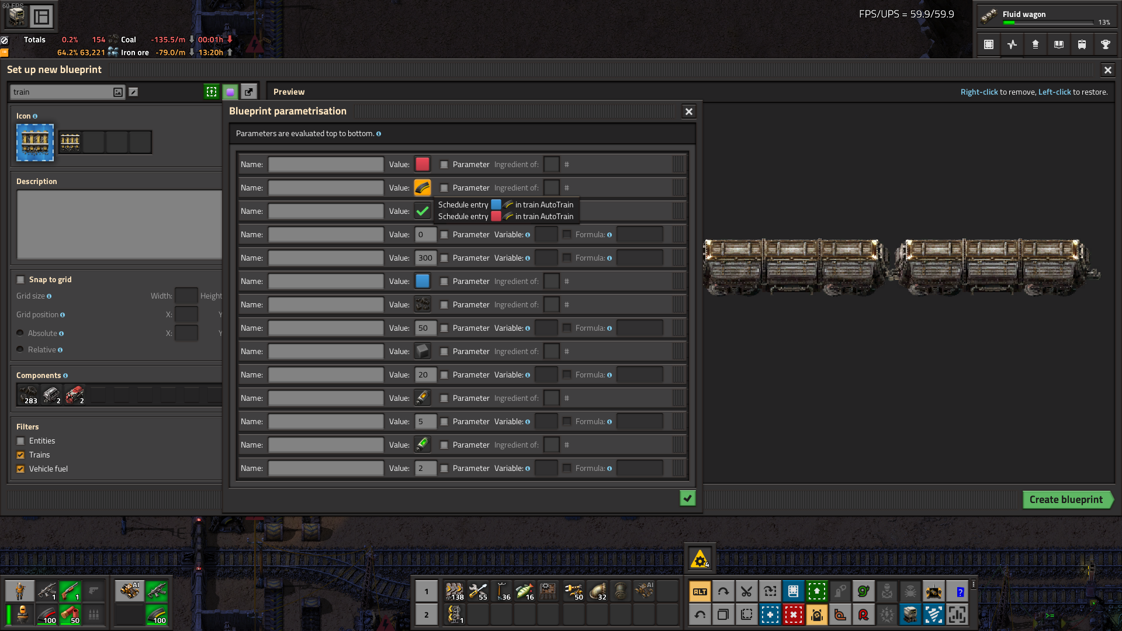Open the blueprint book library shortcut
Screen dimensions: 1122x631
pyautogui.click(x=793, y=591)
